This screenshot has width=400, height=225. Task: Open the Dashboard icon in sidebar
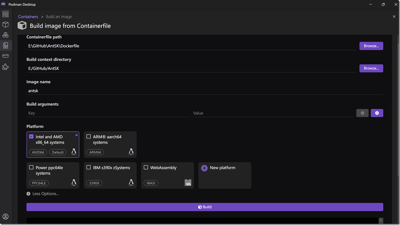click(6, 14)
